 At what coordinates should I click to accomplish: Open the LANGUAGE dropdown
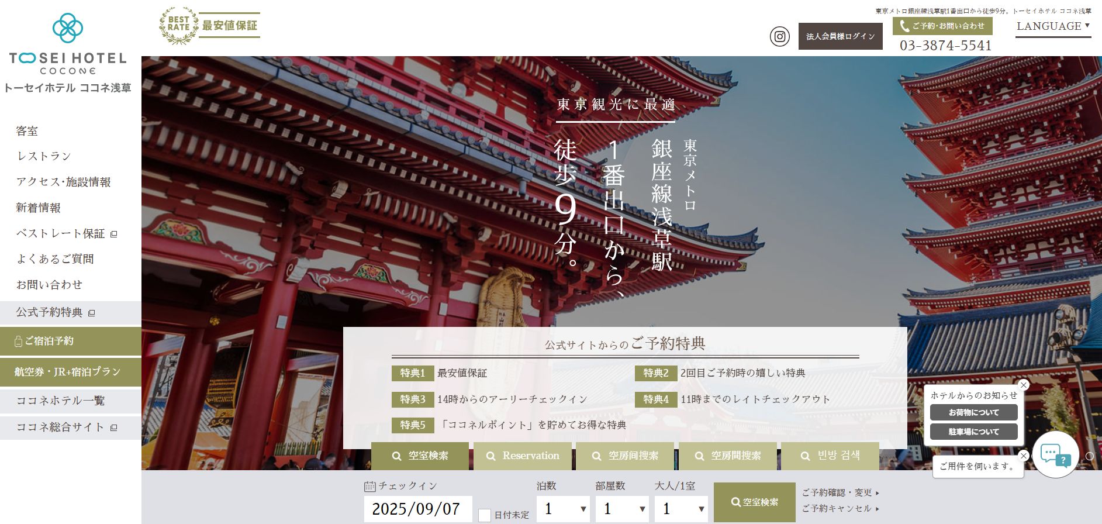[x=1053, y=26]
